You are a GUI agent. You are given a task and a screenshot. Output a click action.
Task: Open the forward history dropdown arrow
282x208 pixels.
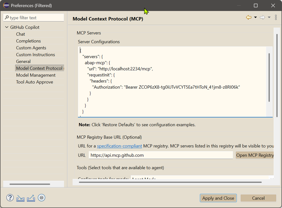[269, 17]
